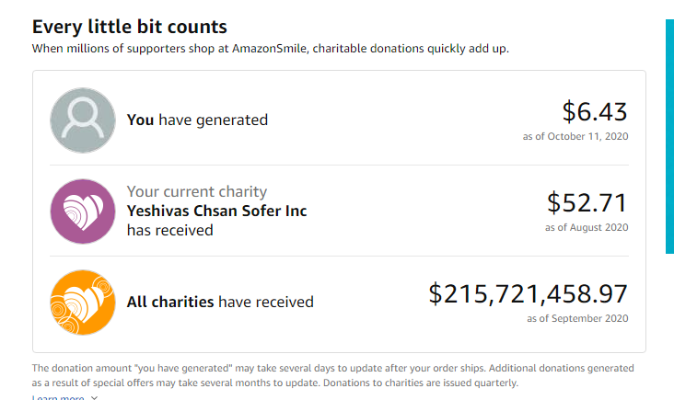Click the purple heart charity icon
Image resolution: width=674 pixels, height=400 pixels.
click(x=82, y=211)
